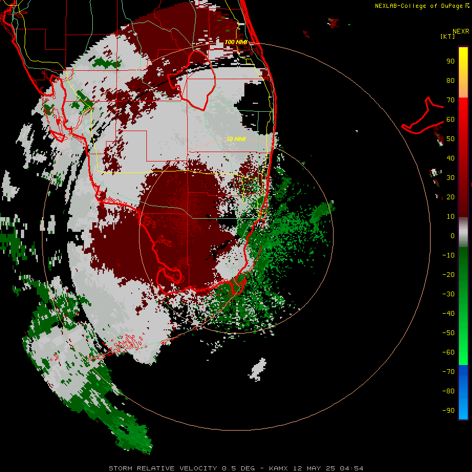This screenshot has width=472, height=472.
Task: Click the 30 value on the velocity scale
Action: coord(450,178)
